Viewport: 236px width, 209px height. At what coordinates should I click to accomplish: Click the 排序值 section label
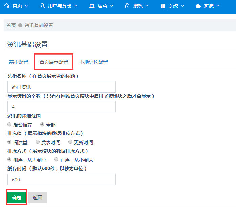tap(45, 133)
